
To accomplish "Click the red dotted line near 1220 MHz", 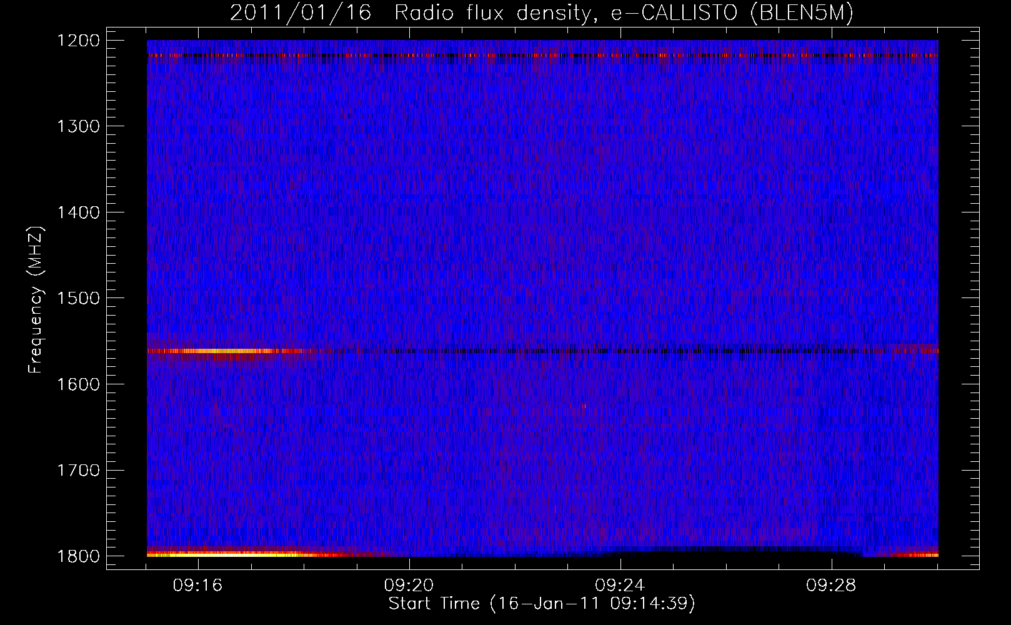I will pos(542,56).
